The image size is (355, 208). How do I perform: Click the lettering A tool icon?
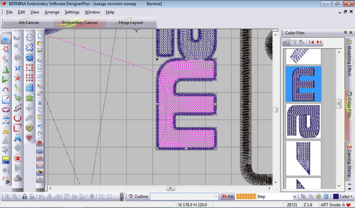(18, 137)
